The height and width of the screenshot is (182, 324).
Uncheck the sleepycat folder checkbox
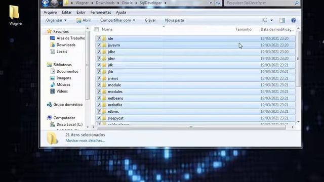(x=99, y=118)
